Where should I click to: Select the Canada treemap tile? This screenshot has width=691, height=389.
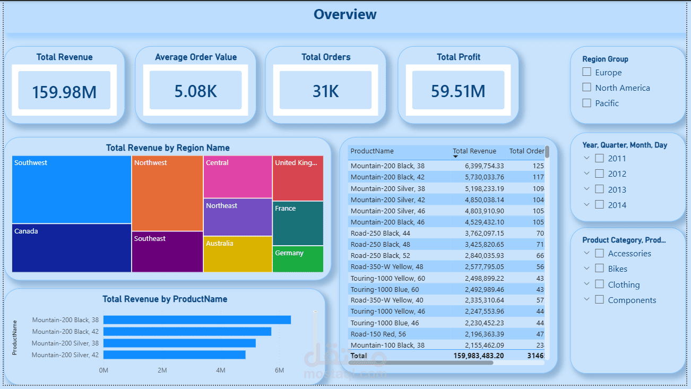[72, 248]
